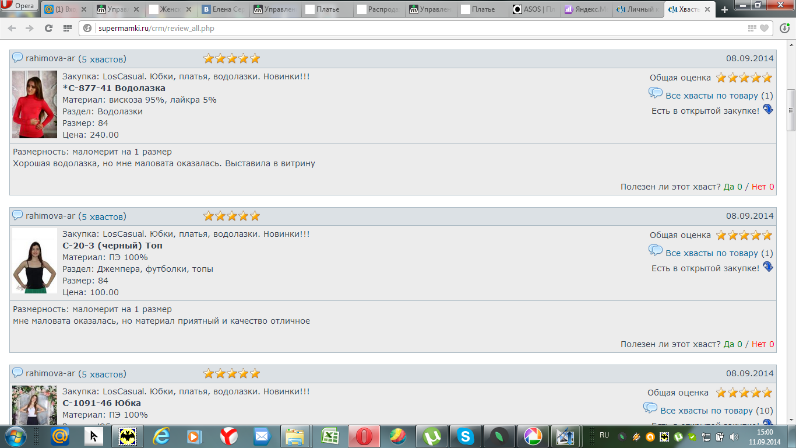796x448 pixels.
Task: Click the comment bubble icon on the С-20-3 review
Action: 17,215
